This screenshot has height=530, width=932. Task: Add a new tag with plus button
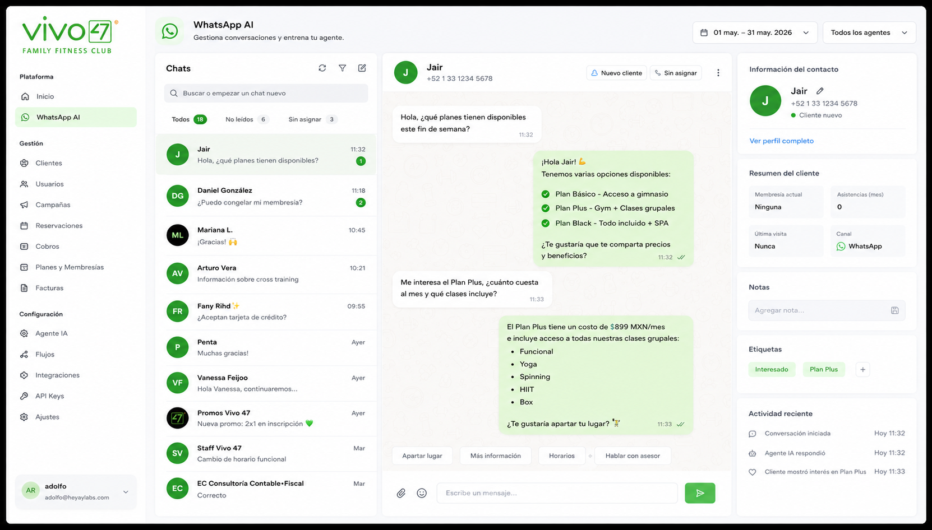[862, 369]
